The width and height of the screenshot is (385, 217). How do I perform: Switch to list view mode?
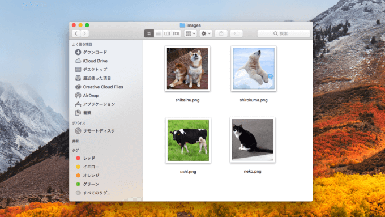[158, 33]
